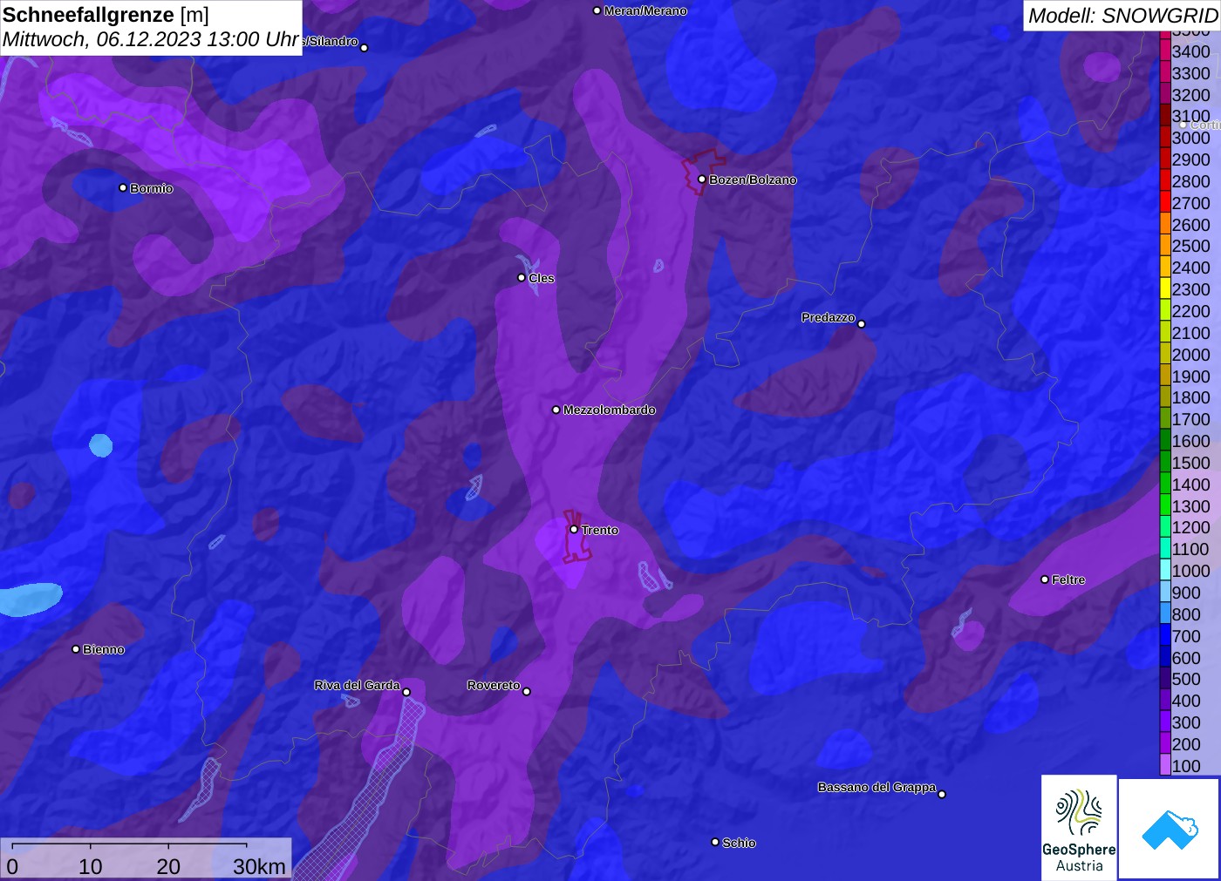1221x881 pixels.
Task: Pick the yellow 2300 legend color swatch
Action: click(x=1165, y=289)
